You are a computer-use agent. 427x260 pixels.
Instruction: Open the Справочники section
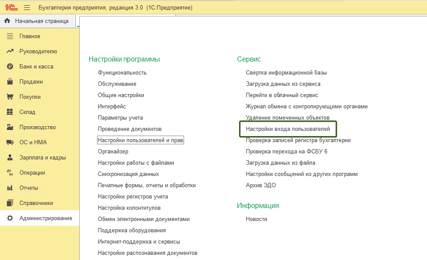tap(36, 203)
